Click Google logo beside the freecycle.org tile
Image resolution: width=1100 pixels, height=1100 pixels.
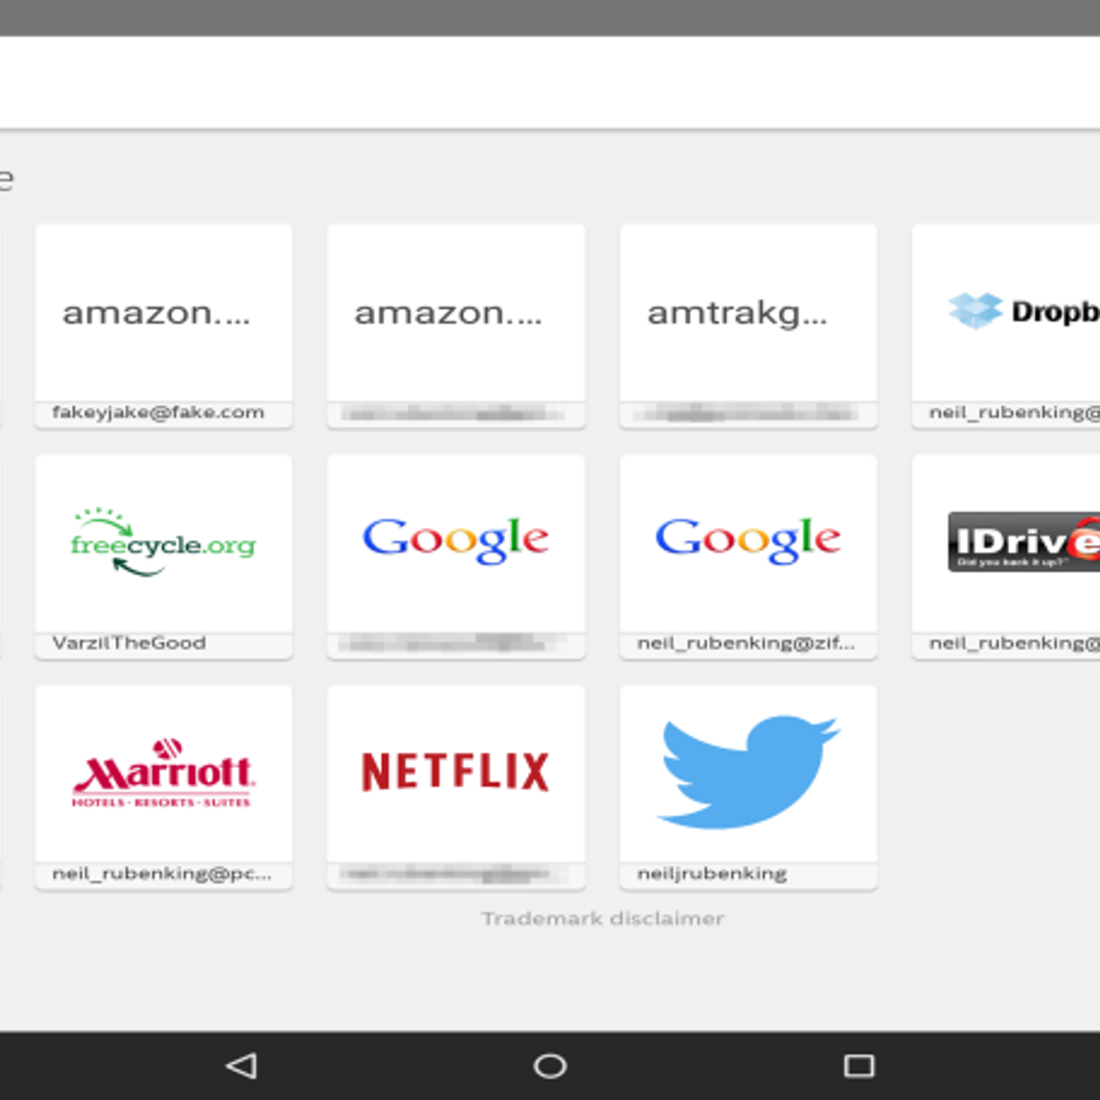(456, 541)
